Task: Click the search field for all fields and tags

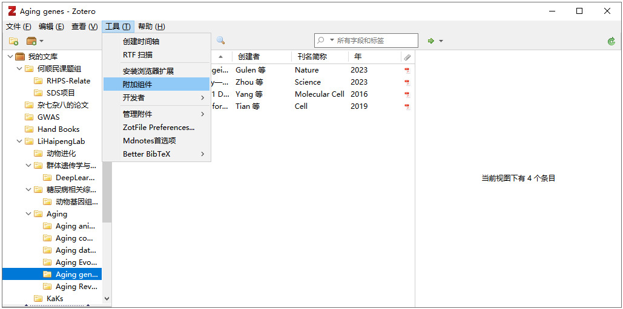Action: click(366, 41)
